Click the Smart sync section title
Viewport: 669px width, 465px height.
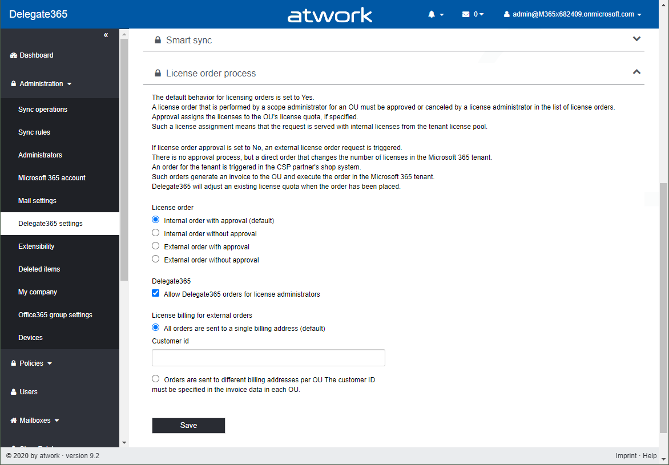[189, 40]
